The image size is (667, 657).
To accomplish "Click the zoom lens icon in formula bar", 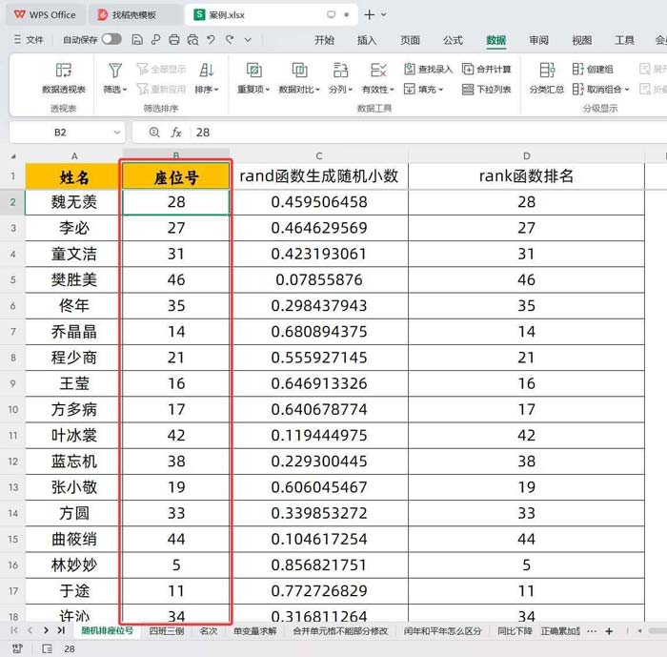I will (x=154, y=133).
